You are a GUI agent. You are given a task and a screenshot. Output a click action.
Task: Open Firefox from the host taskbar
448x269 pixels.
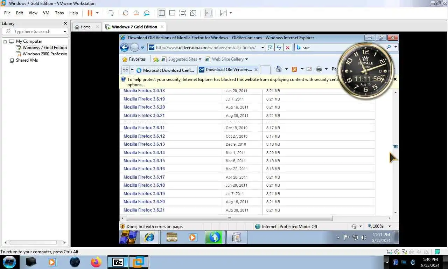coord(96,262)
